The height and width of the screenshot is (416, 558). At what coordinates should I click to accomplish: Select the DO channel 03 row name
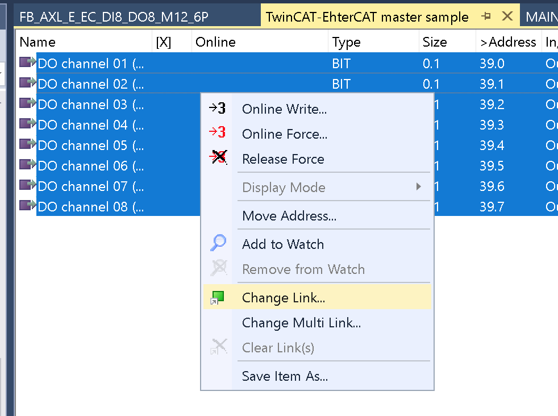(91, 105)
